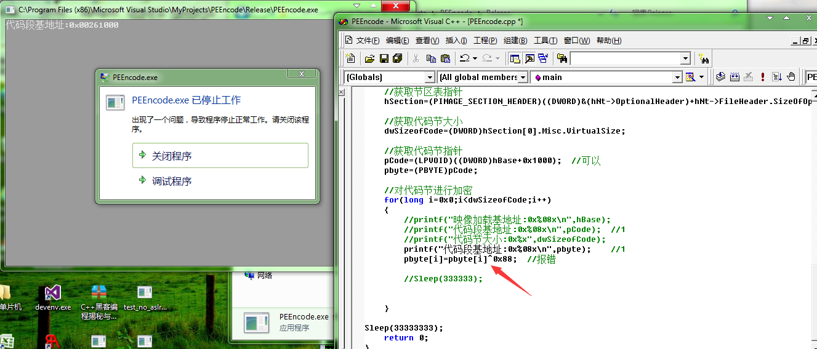This screenshot has width=817, height=349.
Task: Open the 文件(F) menu
Action: click(x=368, y=41)
